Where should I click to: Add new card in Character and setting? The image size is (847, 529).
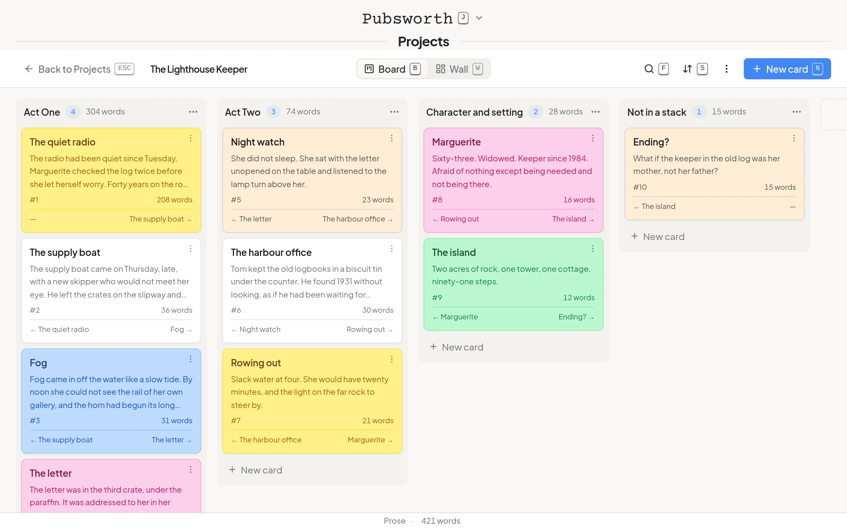tap(457, 347)
